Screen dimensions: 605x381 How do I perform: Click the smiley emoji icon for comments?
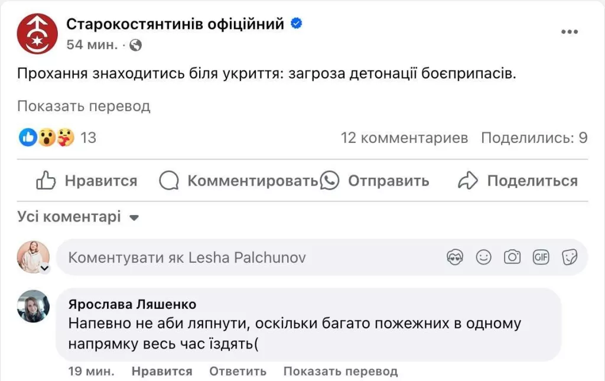tap(483, 257)
